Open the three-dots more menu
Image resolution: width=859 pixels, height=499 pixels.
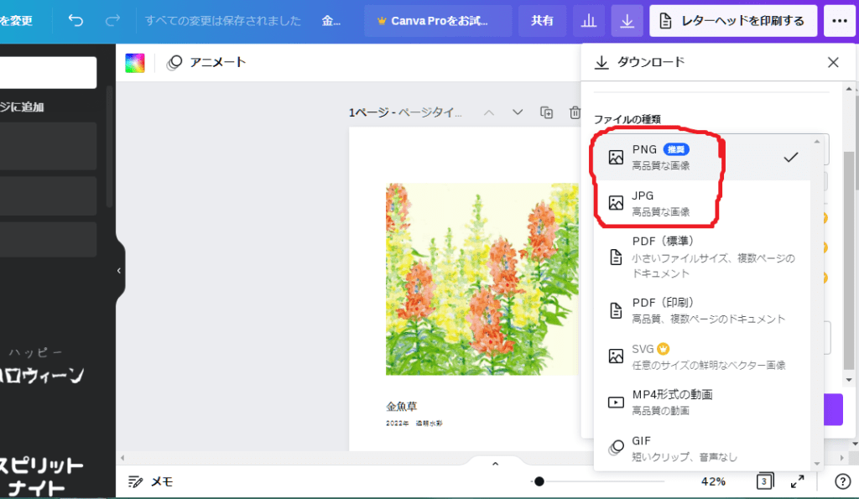pyautogui.click(x=840, y=21)
